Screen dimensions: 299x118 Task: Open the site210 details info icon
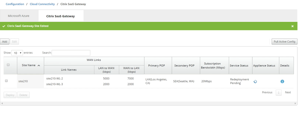282,82
